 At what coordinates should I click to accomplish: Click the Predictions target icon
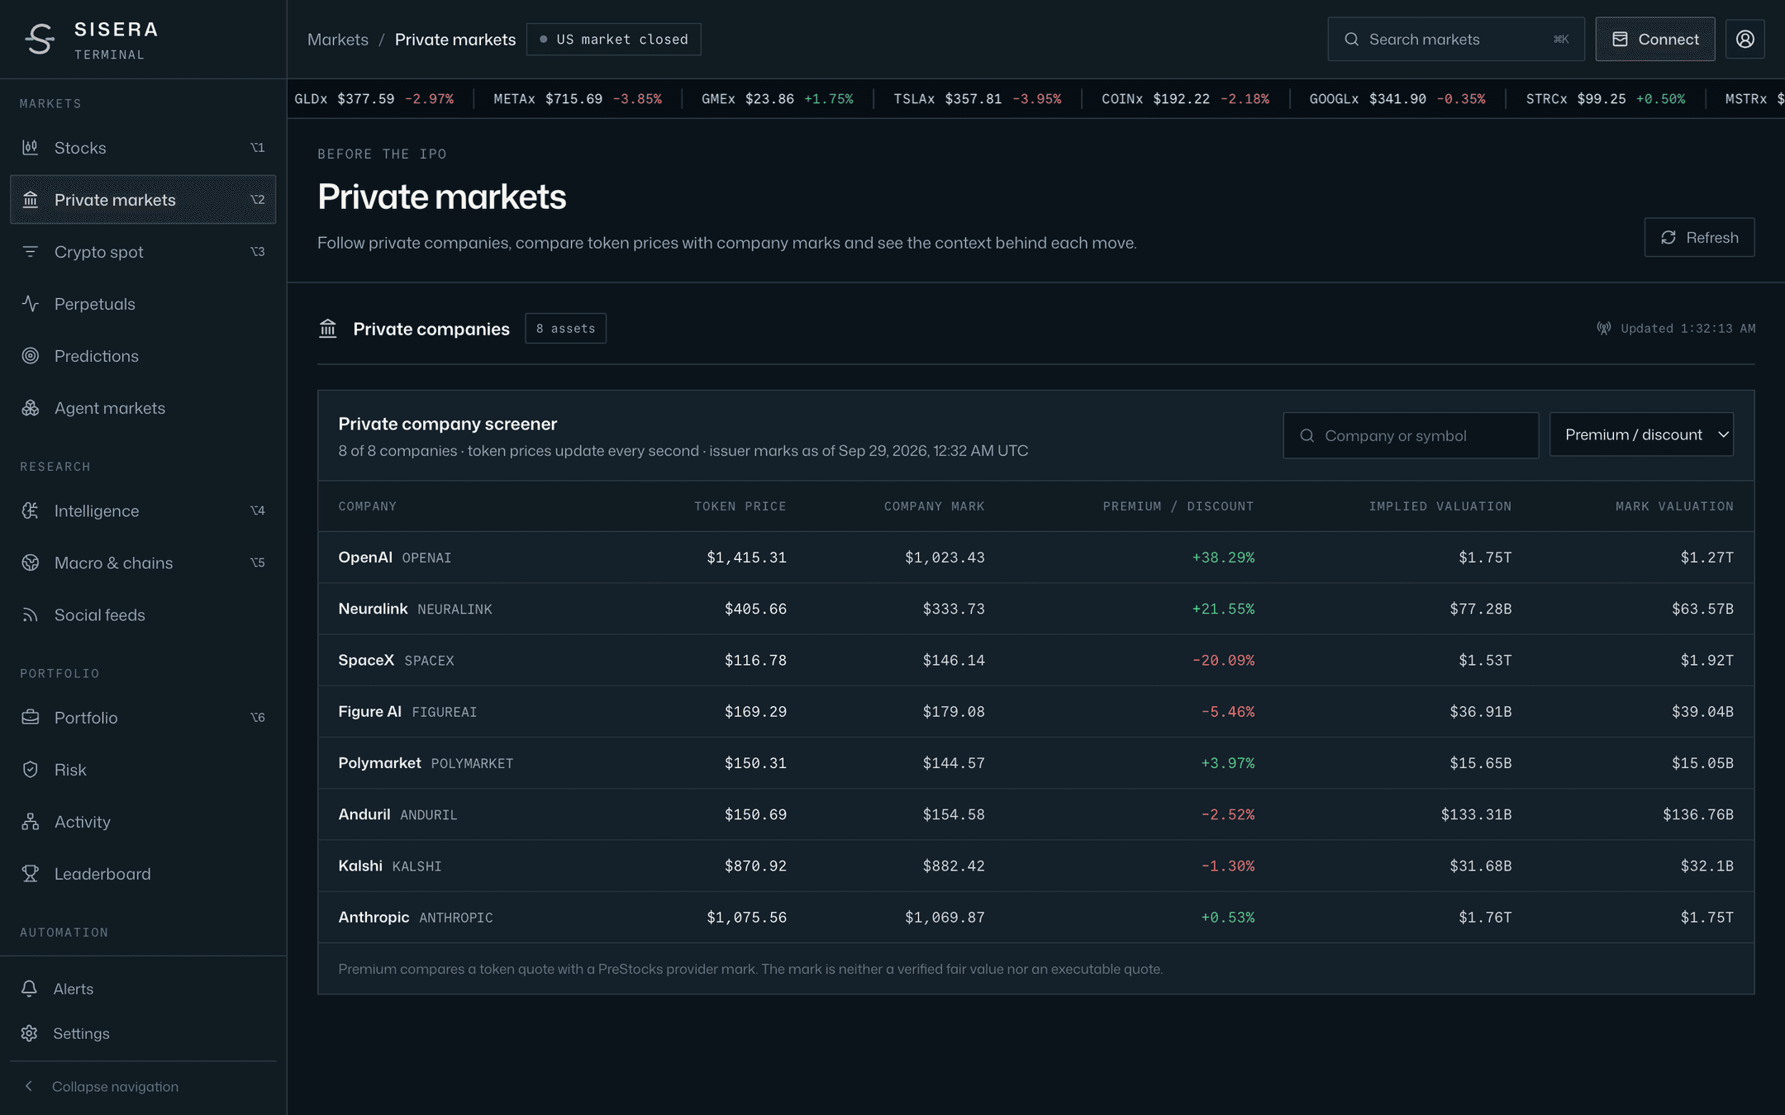(x=31, y=356)
